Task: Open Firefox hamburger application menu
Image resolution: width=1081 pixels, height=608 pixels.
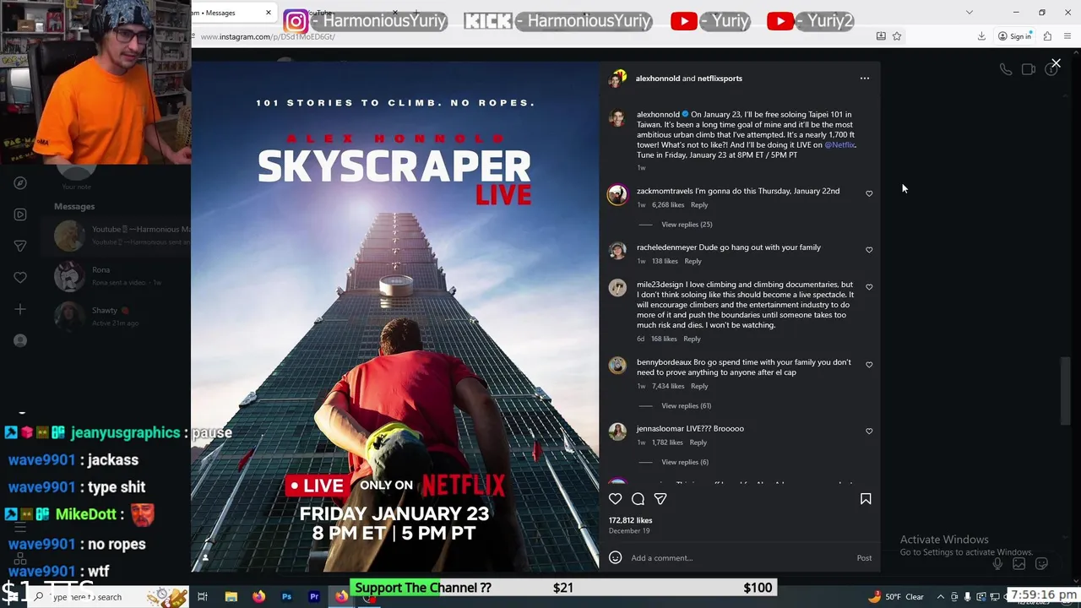Action: point(1068,36)
